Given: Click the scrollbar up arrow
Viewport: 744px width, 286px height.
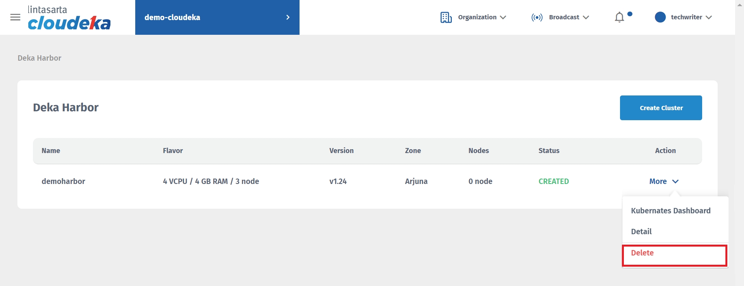Looking at the screenshot, I should click(x=739, y=5).
